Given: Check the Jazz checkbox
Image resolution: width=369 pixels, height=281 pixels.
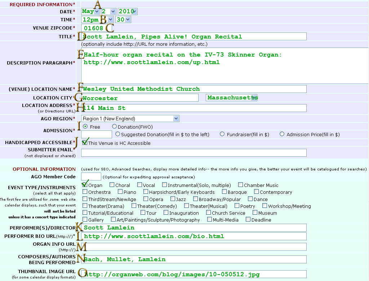Looking at the screenshot, I should 173,199.
